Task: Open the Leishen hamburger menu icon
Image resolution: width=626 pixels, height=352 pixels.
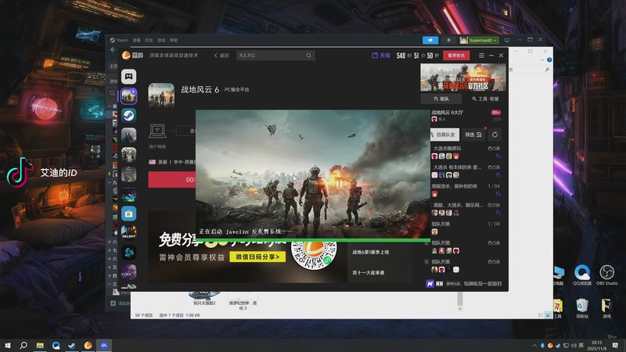Action: coord(481,56)
